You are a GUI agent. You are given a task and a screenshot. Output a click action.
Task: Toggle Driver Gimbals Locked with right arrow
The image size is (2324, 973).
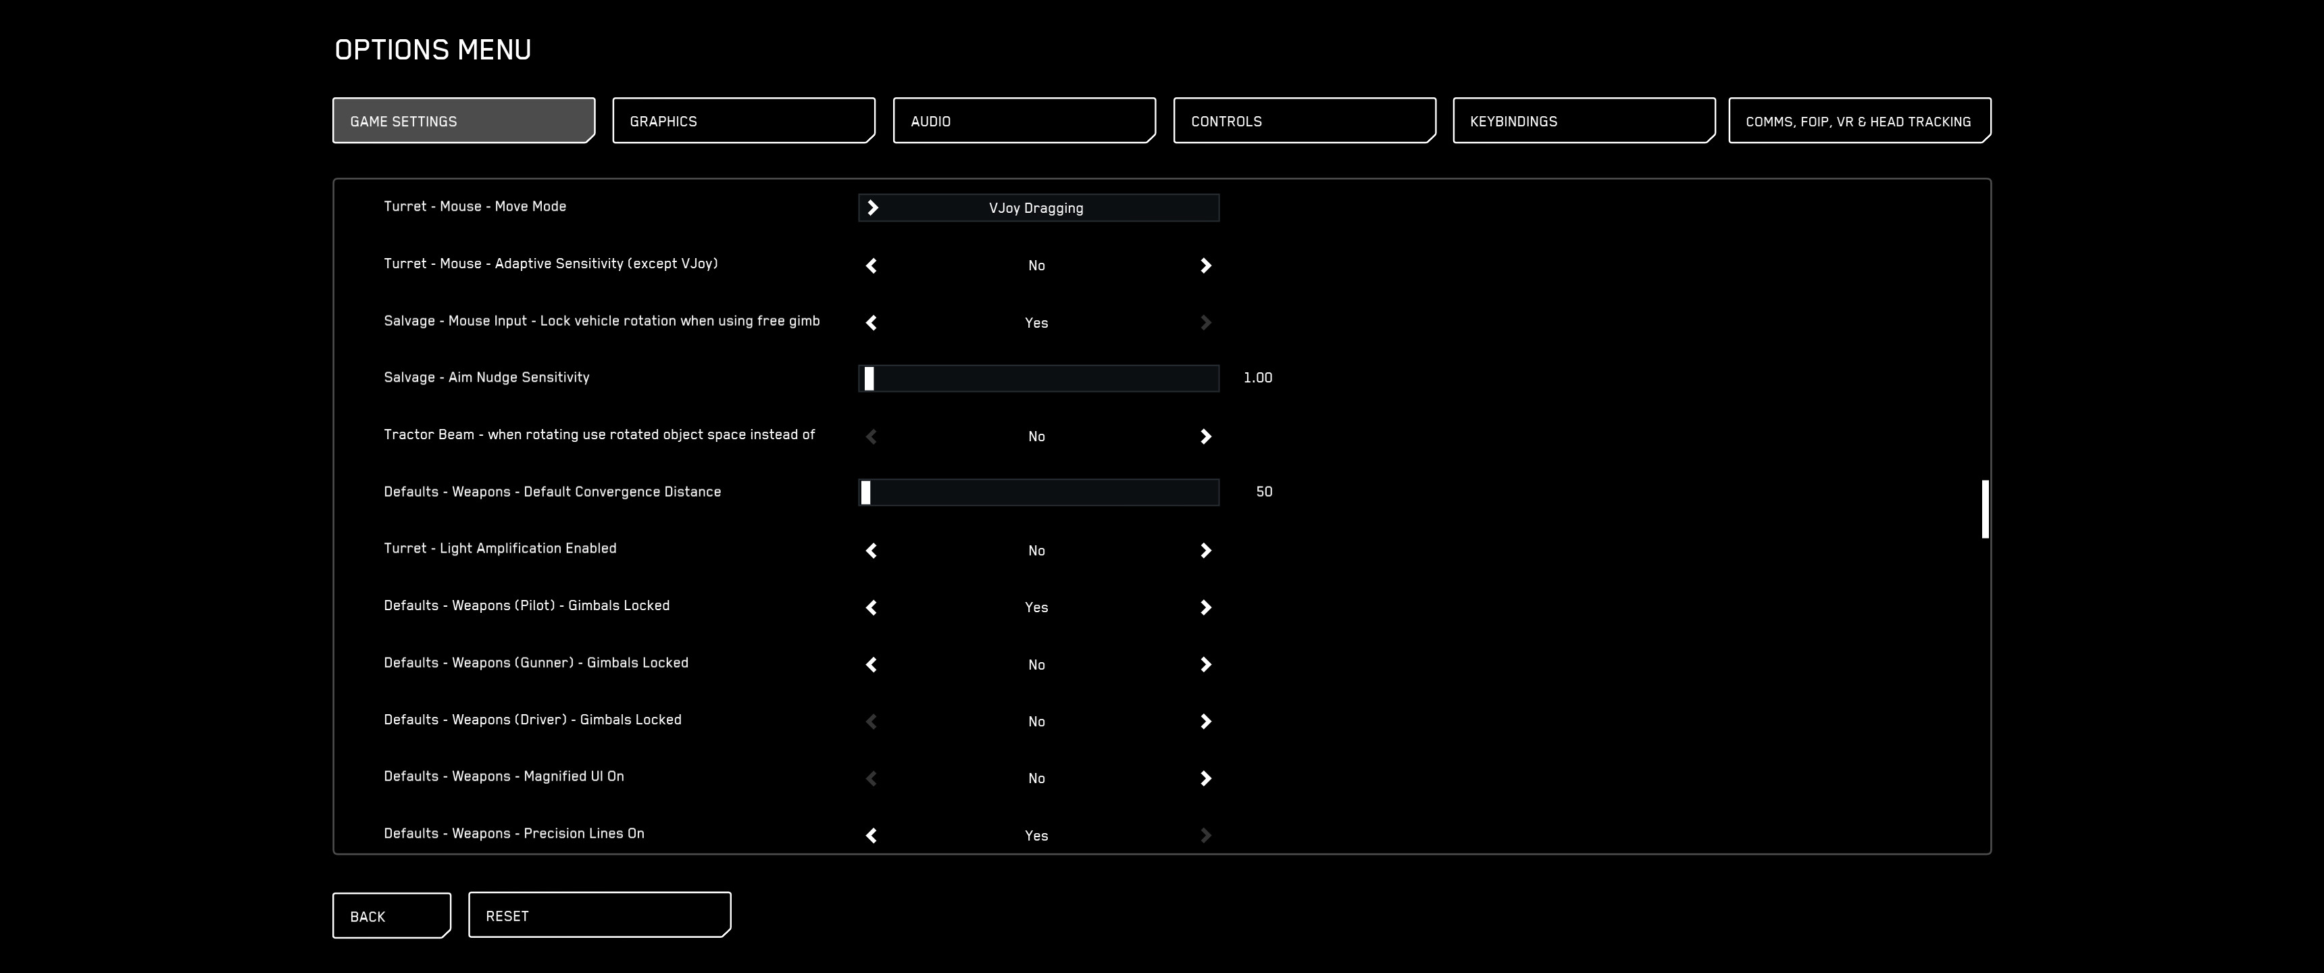click(x=1205, y=721)
